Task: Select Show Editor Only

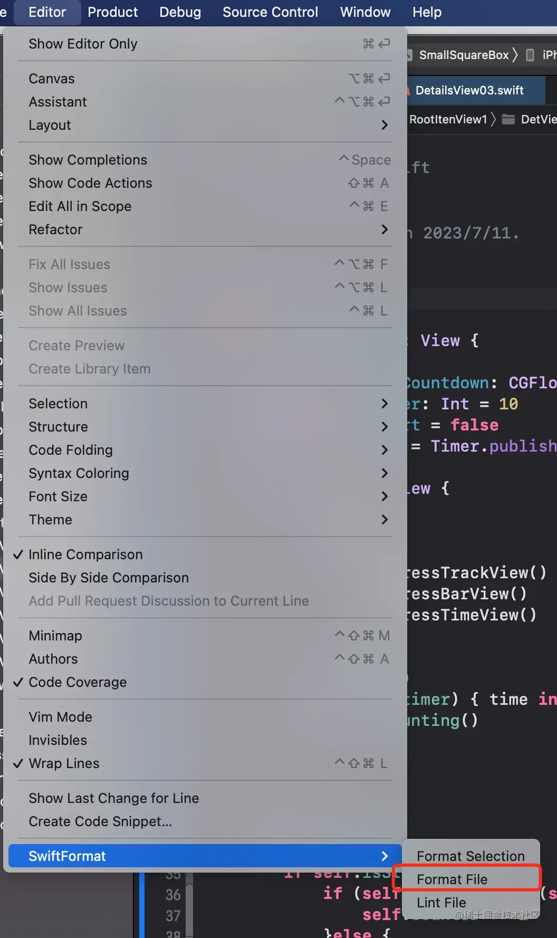Action: point(83,44)
